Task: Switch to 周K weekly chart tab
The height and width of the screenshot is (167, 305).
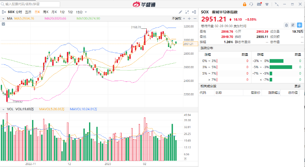Action: [45, 12]
